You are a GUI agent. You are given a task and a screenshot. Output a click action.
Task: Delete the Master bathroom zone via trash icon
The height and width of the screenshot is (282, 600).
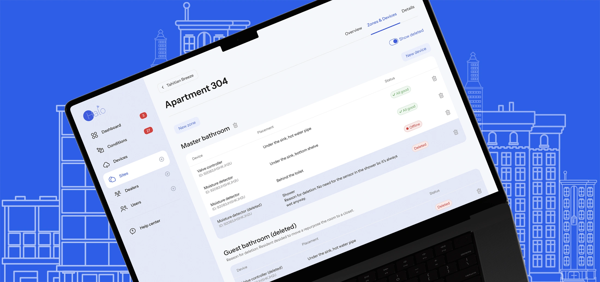(x=235, y=126)
